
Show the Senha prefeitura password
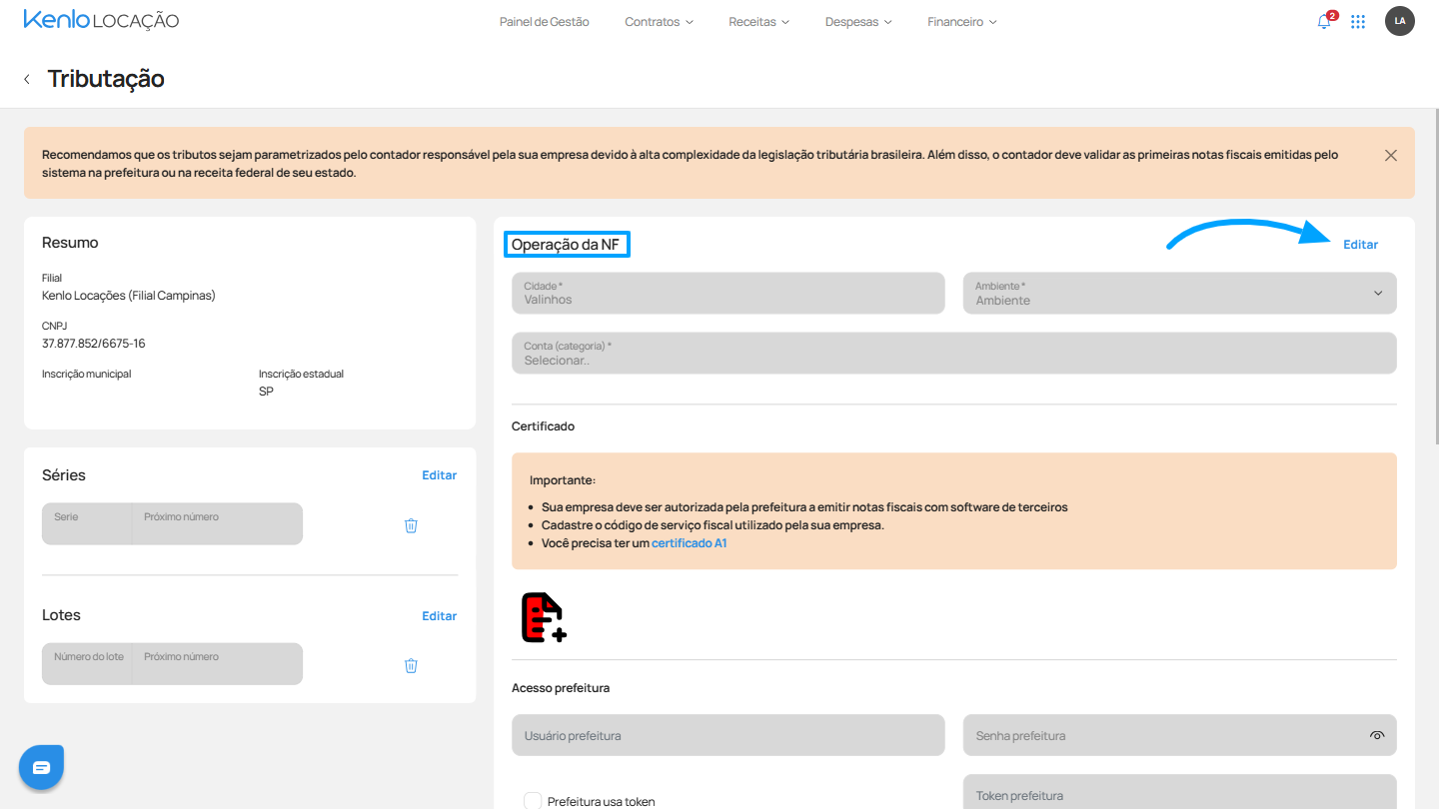click(1377, 736)
